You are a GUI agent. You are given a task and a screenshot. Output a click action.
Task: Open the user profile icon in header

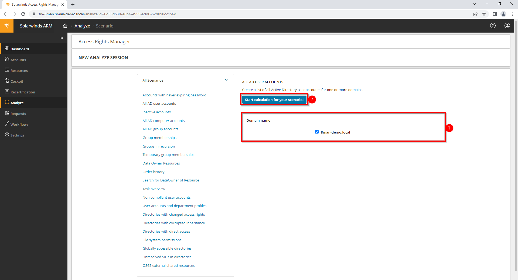coord(507,26)
